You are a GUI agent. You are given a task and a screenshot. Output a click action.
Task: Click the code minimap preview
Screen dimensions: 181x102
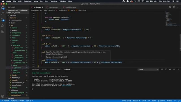[172, 18]
